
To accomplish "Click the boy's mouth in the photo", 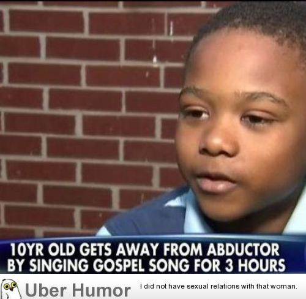I will 215,183.
